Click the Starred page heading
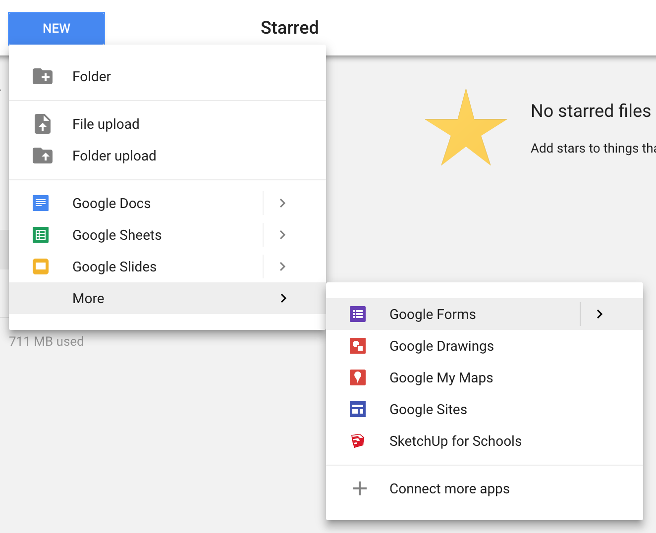The width and height of the screenshot is (656, 533). [x=290, y=28]
